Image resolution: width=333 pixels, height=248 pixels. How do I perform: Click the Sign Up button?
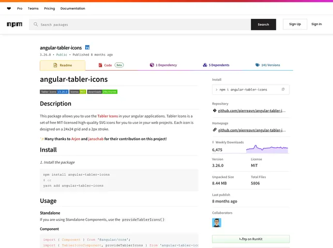(295, 24)
